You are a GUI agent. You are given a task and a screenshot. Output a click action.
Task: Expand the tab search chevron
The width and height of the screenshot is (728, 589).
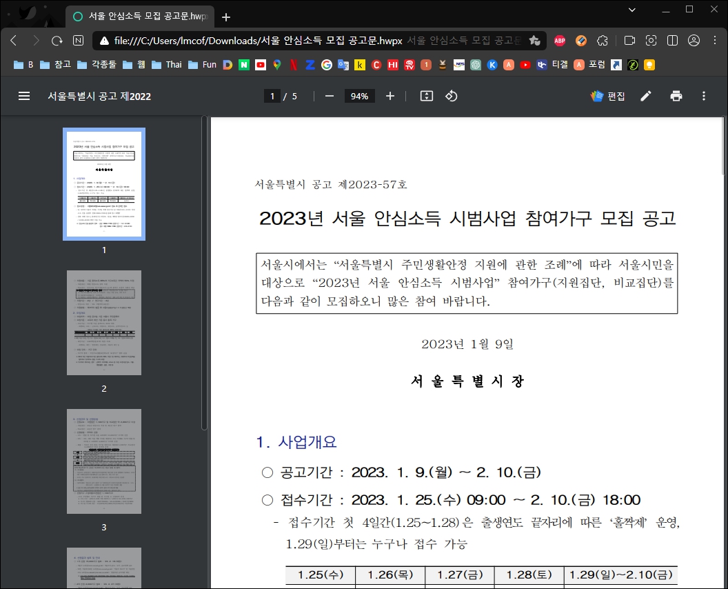coord(632,10)
